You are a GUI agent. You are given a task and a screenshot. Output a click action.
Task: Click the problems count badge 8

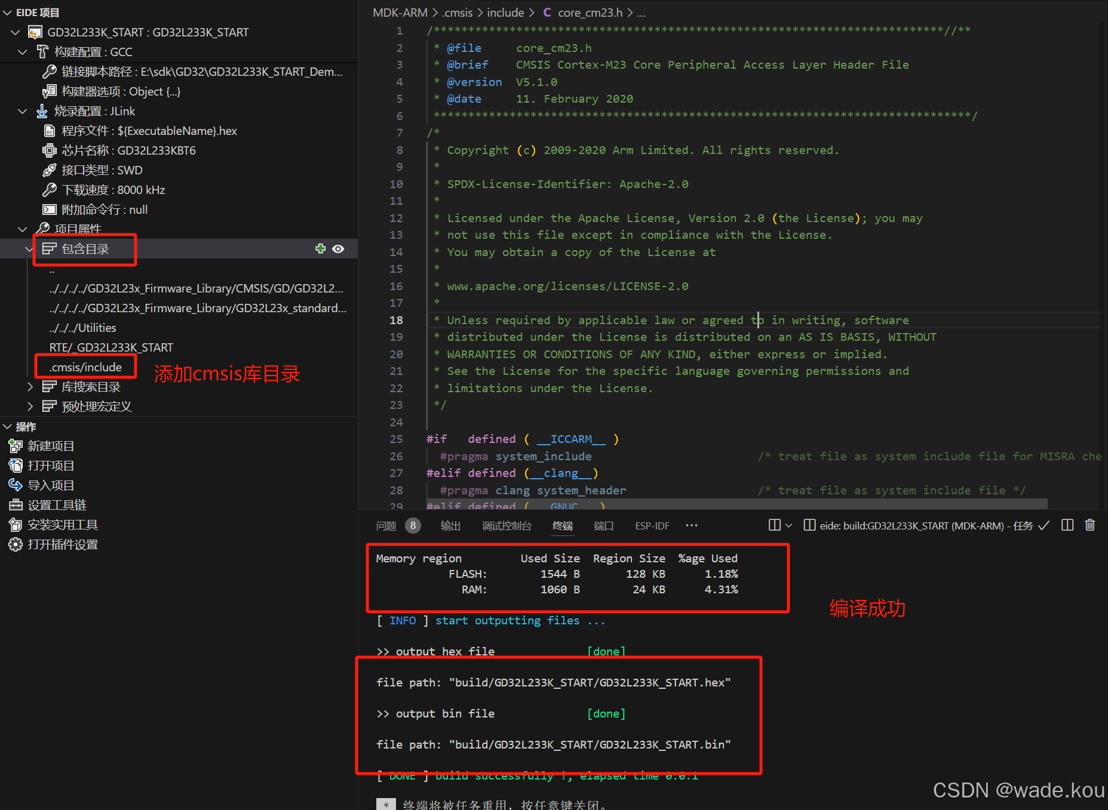pos(413,526)
